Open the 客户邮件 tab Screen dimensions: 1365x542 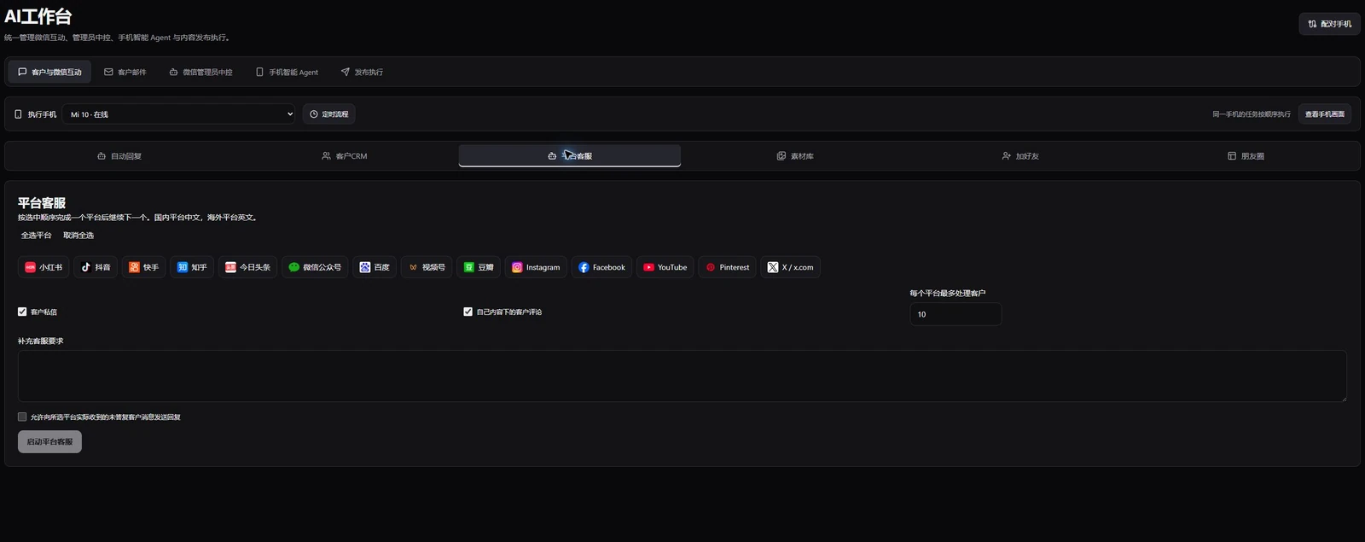coord(125,73)
